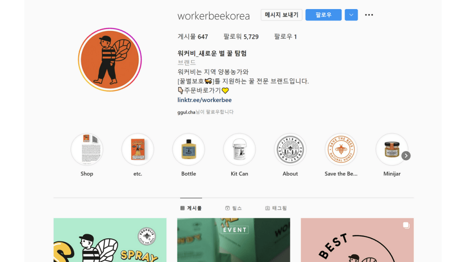Open the three-dot options menu

(369, 15)
